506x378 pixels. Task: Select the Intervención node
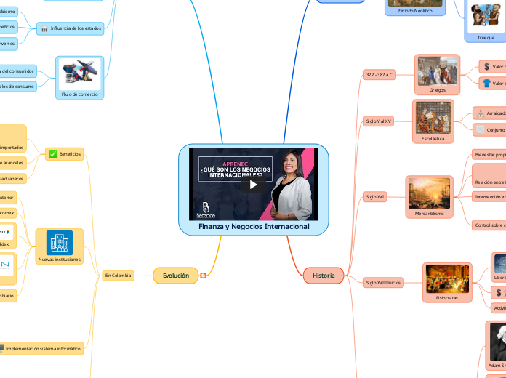pyautogui.click(x=489, y=196)
